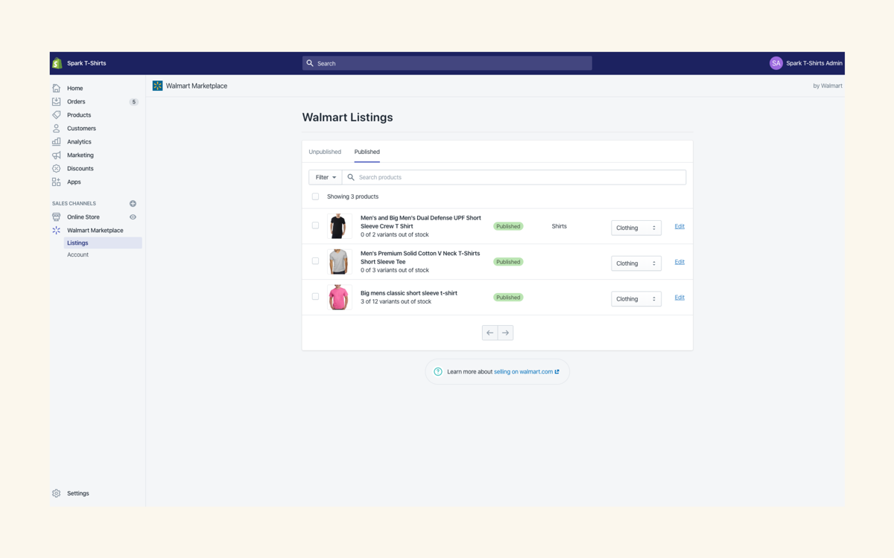Go to previous page with left arrow
The height and width of the screenshot is (558, 894).
pos(489,333)
